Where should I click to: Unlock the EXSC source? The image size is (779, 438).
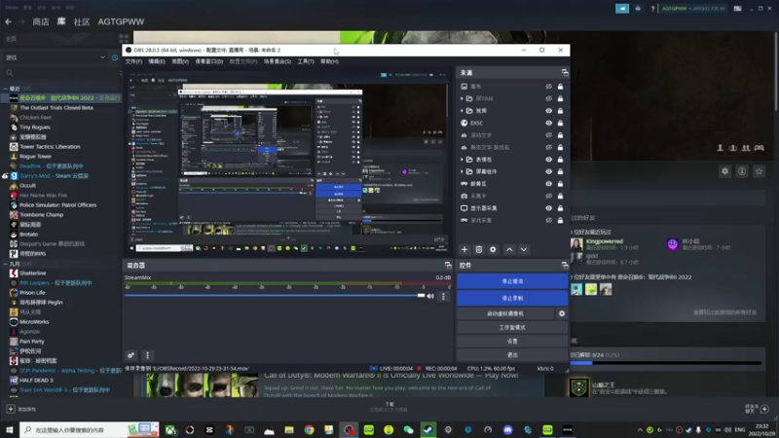tap(560, 123)
